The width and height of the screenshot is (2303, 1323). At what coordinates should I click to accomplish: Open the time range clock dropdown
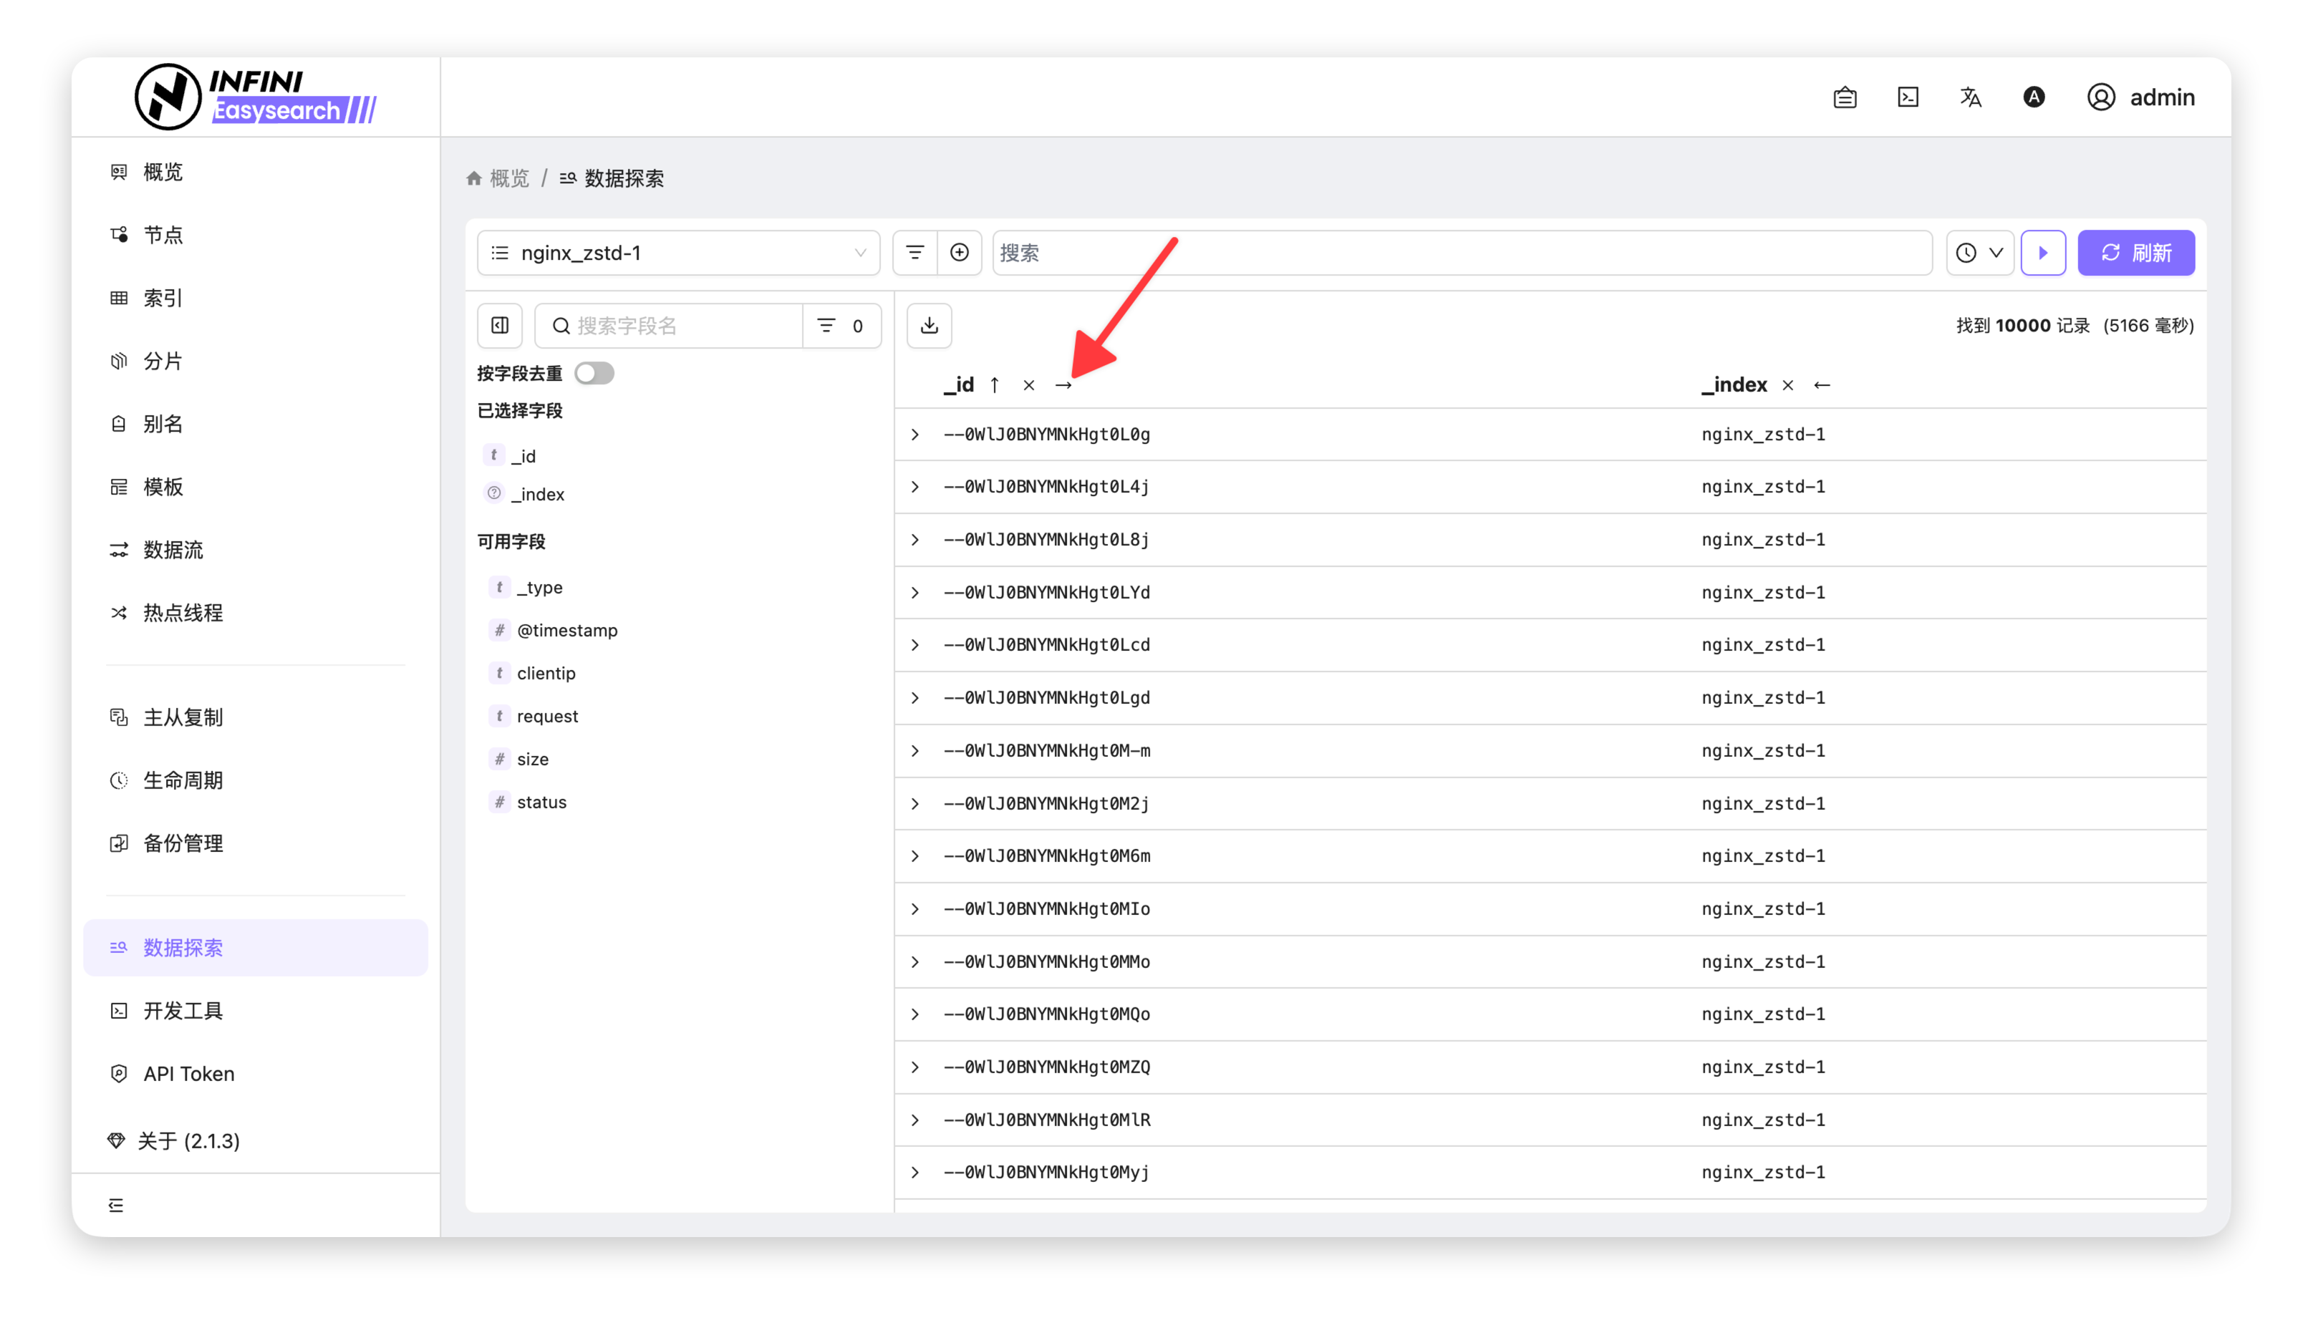tap(1979, 253)
